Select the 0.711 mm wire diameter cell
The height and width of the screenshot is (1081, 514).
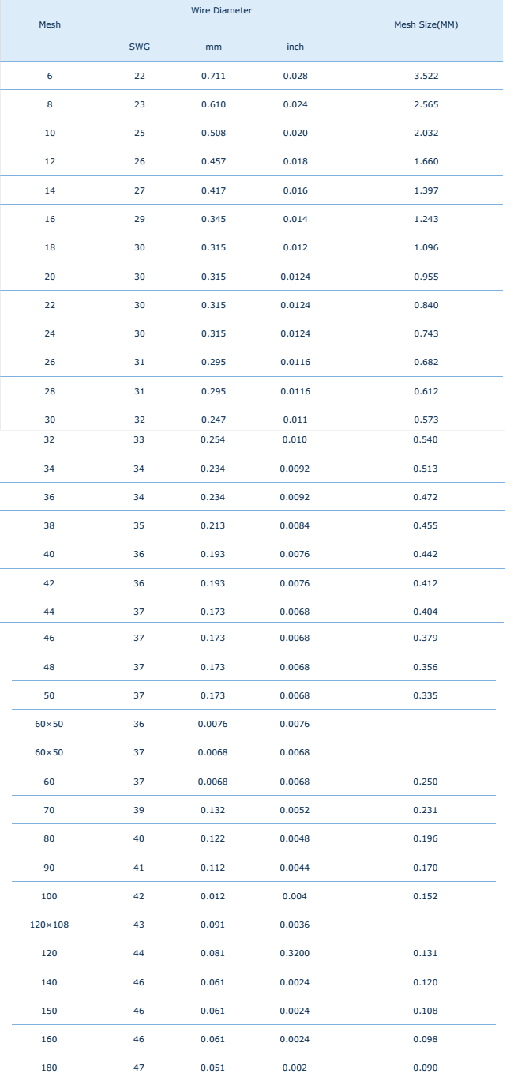coord(213,76)
